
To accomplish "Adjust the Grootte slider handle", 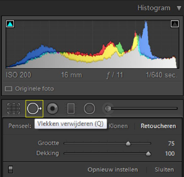I will coord(128,144).
